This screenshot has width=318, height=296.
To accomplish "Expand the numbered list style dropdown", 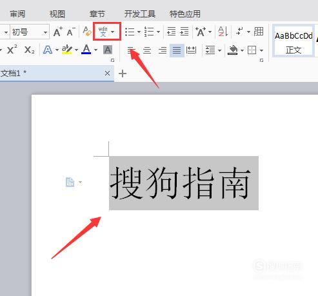I will coord(158,32).
